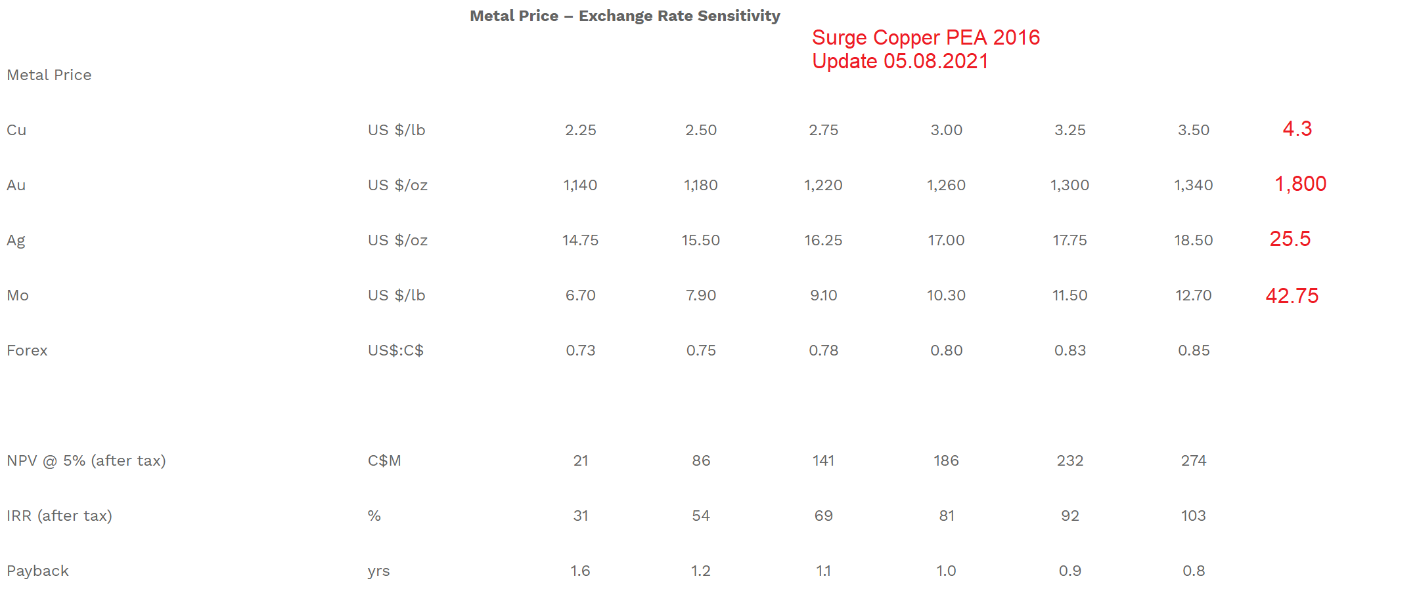Viewport: 1417px width, 589px height.
Task: Click the red 42.75 molybdenum price
Action: 1292,296
